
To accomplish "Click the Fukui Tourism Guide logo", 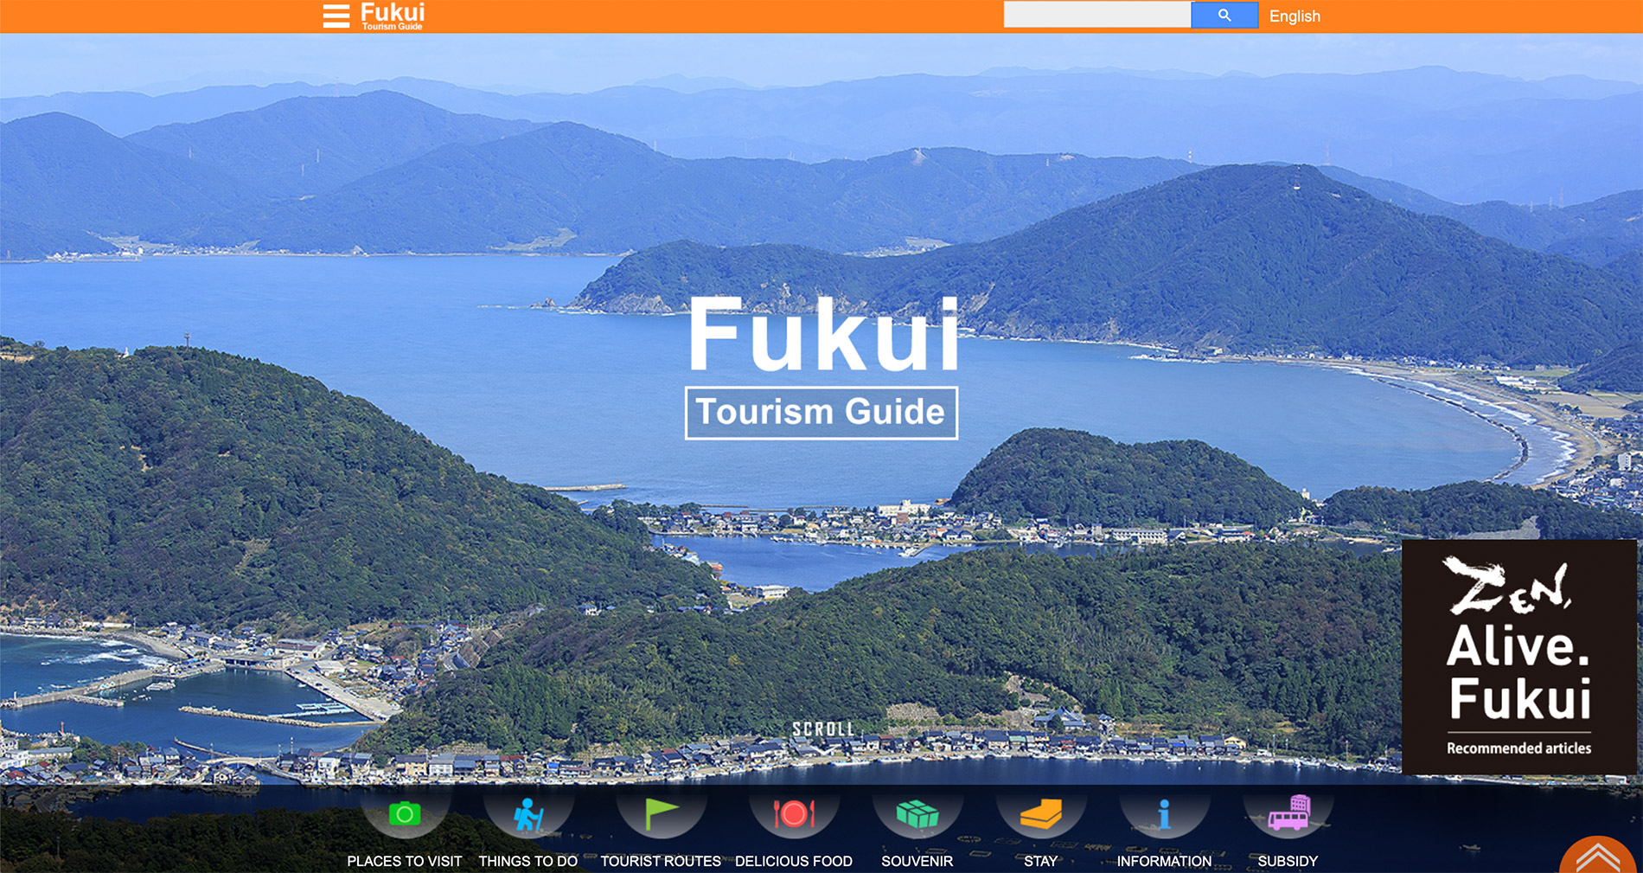I will 391,16.
